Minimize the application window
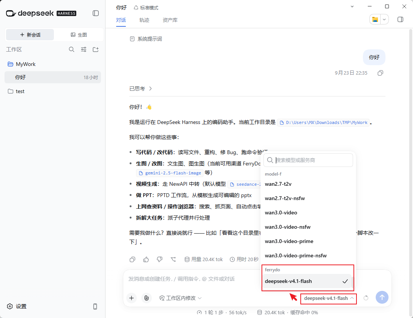 (370, 6)
